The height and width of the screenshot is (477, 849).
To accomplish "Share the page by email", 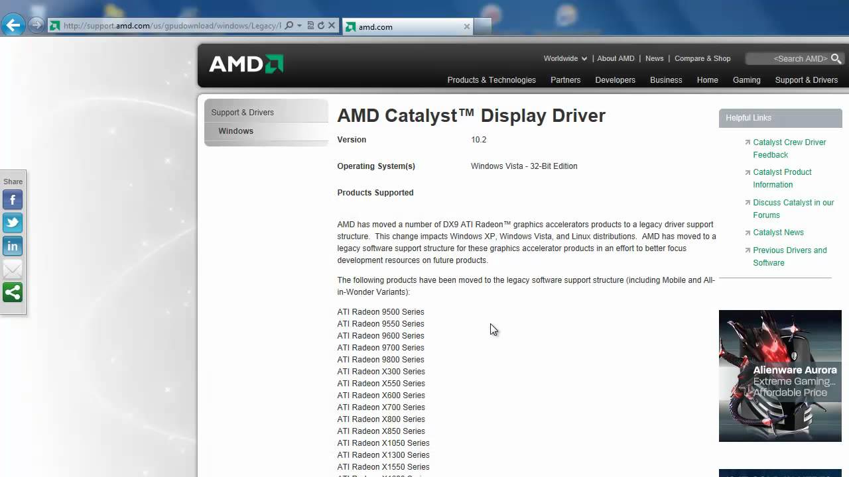I will click(13, 269).
